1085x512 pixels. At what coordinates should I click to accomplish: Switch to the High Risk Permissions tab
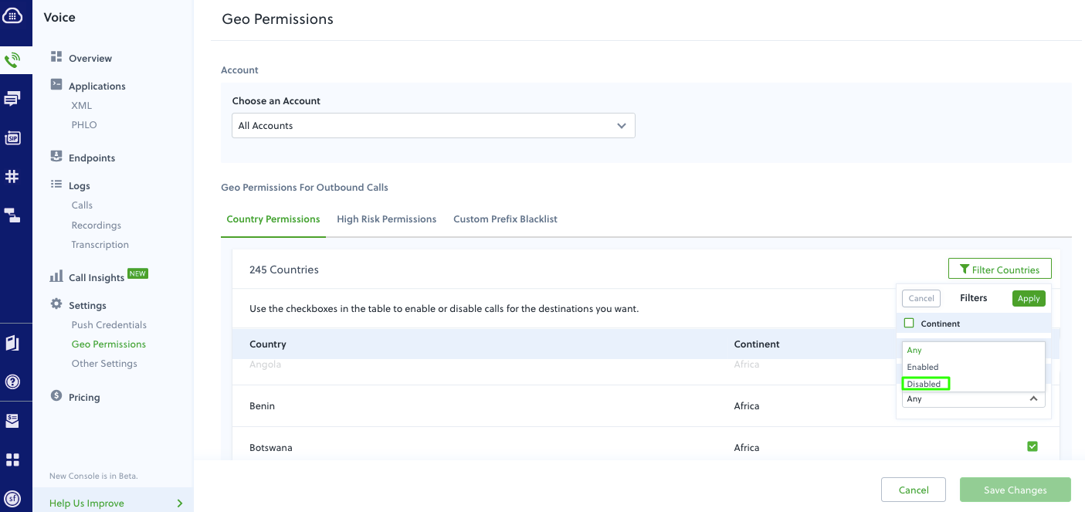click(x=387, y=219)
